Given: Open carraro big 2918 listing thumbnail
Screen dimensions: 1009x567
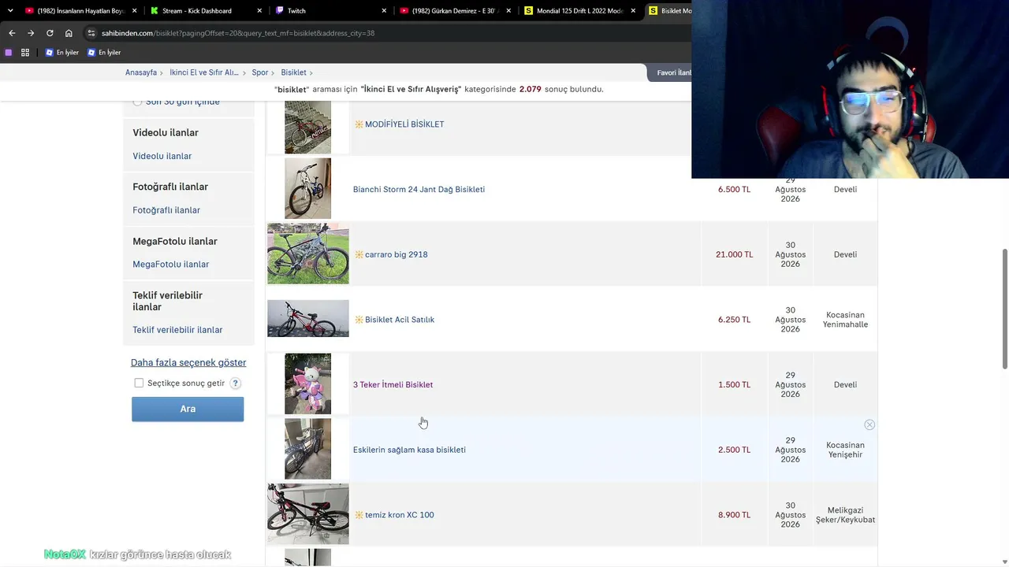Looking at the screenshot, I should (308, 254).
